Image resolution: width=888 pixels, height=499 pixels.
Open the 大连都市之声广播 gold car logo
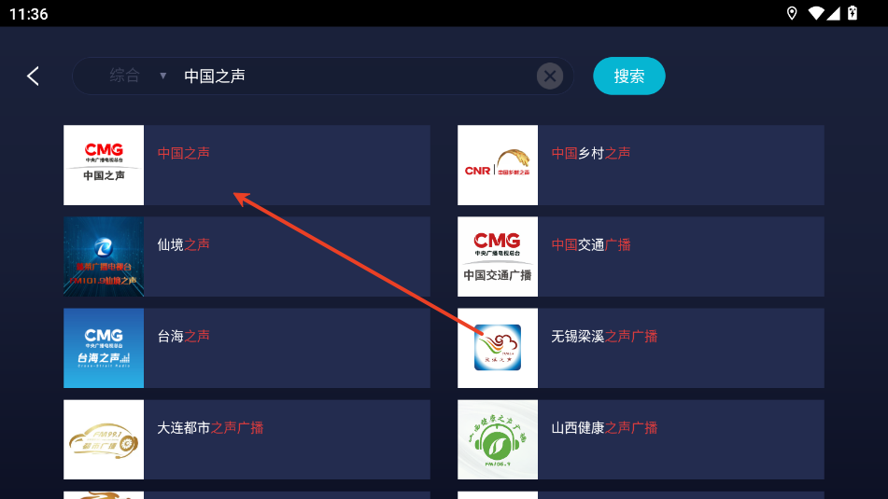click(104, 439)
